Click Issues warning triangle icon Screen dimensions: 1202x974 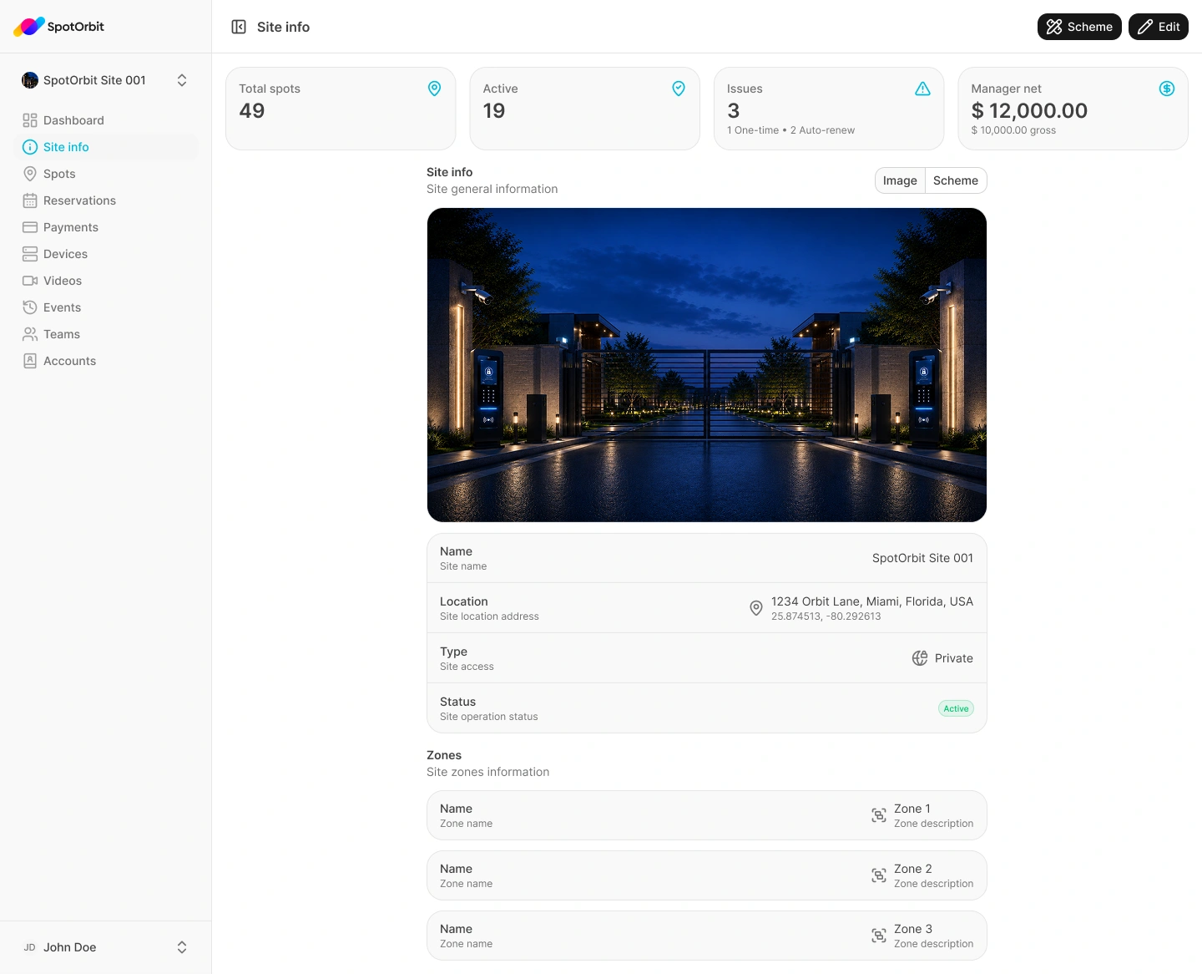922,89
